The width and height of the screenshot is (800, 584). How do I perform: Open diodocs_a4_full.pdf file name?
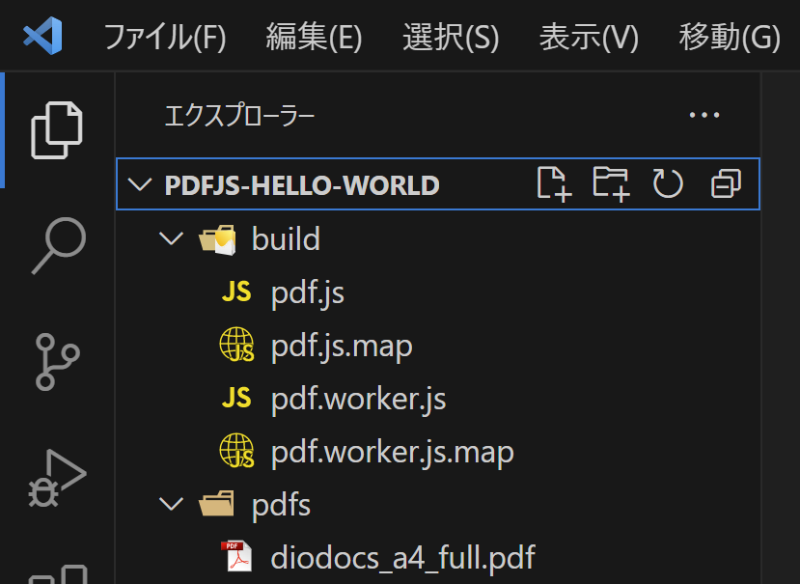pos(403,558)
